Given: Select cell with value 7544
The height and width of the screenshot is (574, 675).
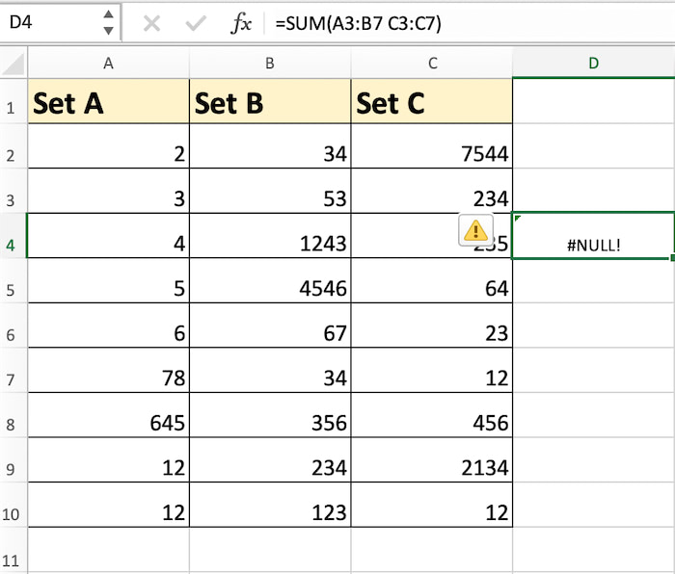Looking at the screenshot, I should coord(432,146).
